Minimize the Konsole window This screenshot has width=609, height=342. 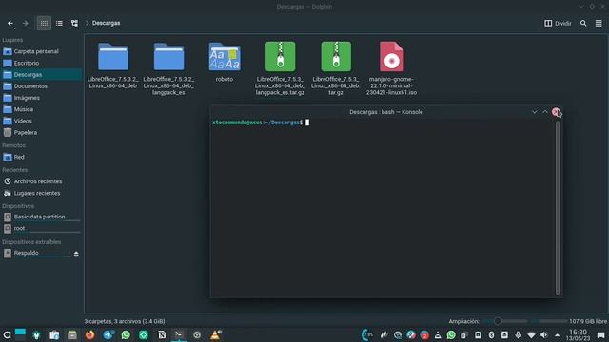pyautogui.click(x=535, y=112)
